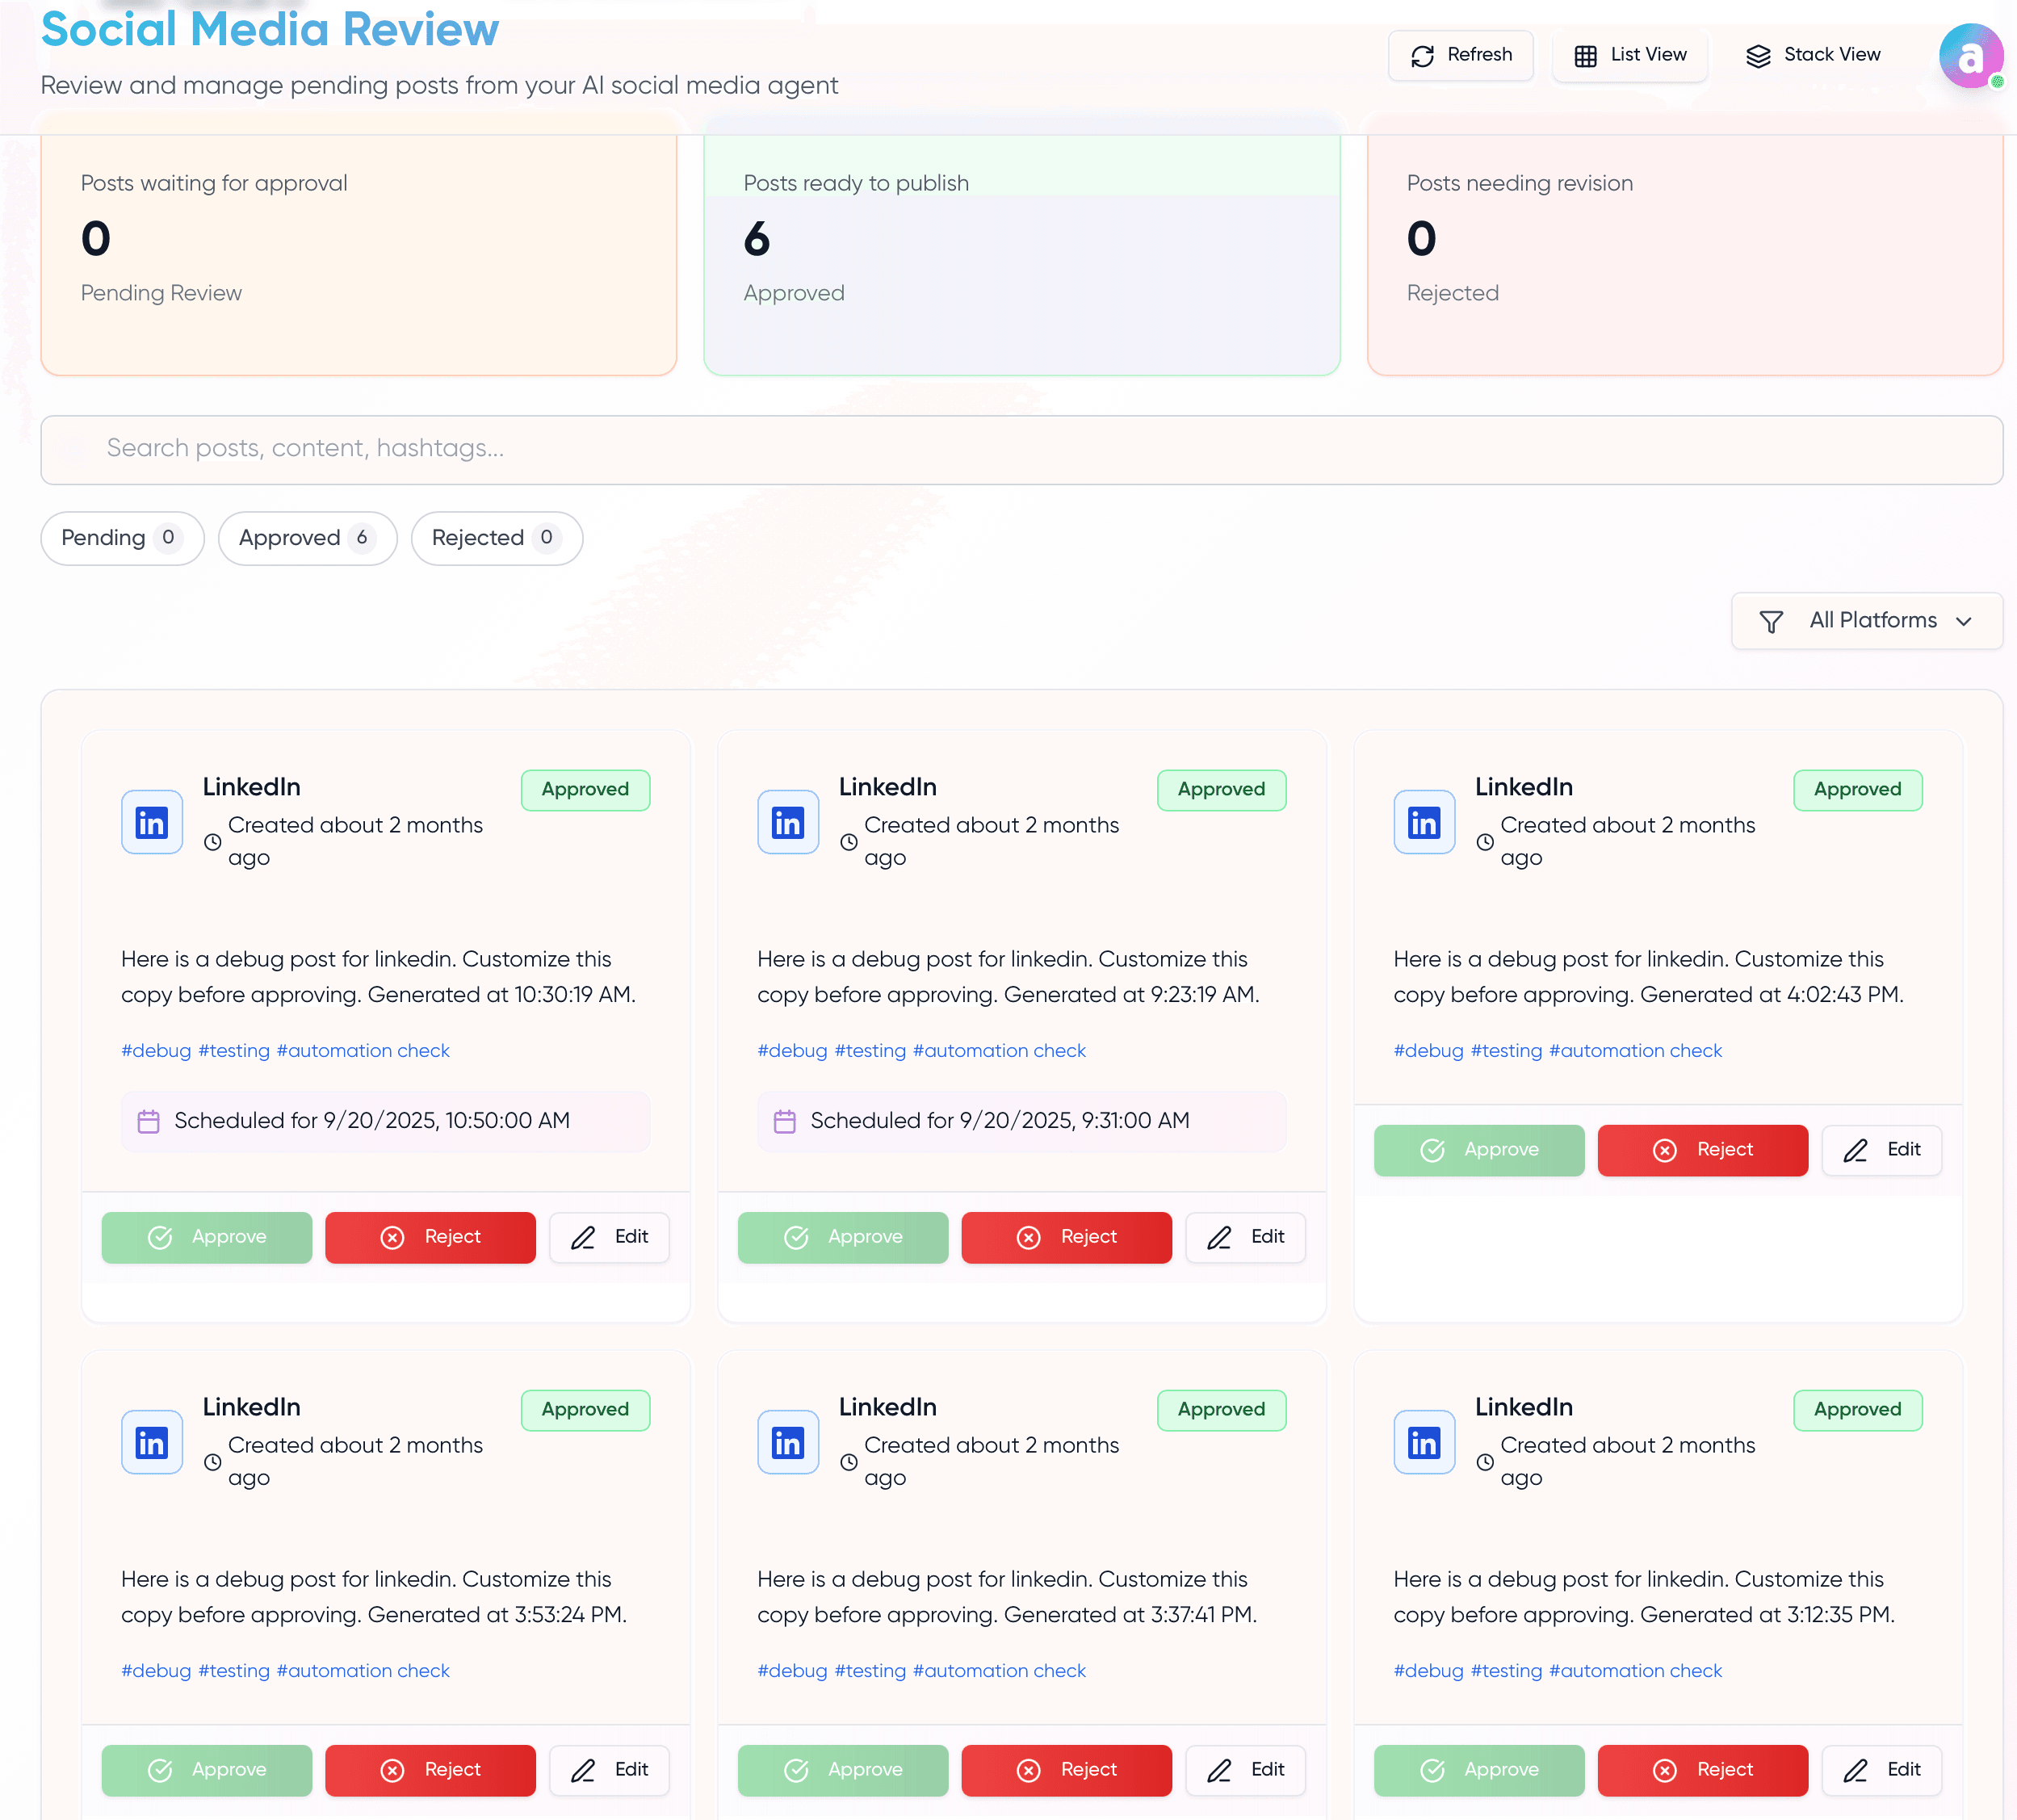The image size is (2017, 1820).
Task: Toggle the Approved 6 filter pill
Action: pos(307,538)
